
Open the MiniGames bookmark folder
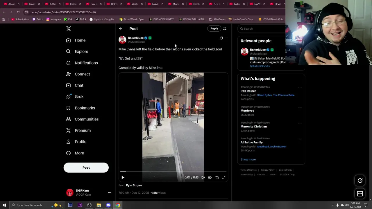click(x=217, y=19)
